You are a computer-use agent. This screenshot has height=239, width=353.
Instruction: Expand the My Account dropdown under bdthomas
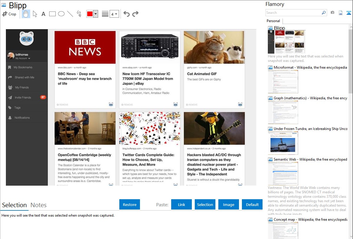click(23, 59)
